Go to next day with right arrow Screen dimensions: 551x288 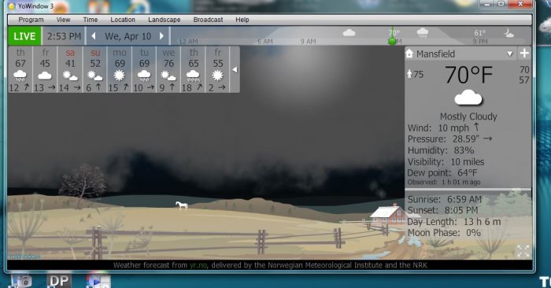click(x=161, y=36)
